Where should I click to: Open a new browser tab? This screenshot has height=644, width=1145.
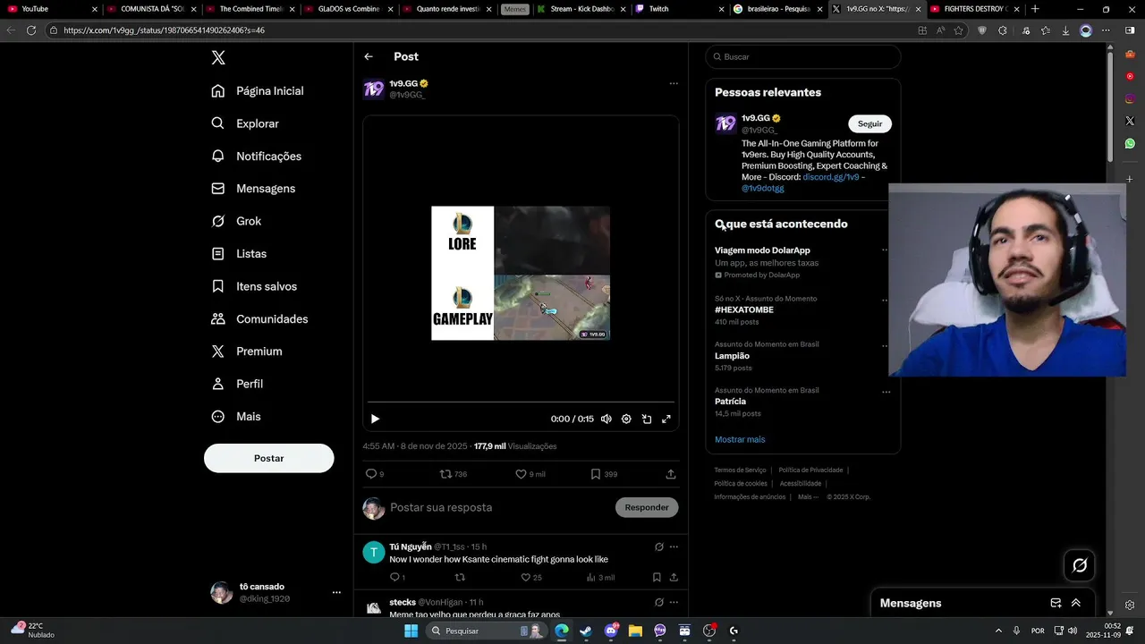1035,9
